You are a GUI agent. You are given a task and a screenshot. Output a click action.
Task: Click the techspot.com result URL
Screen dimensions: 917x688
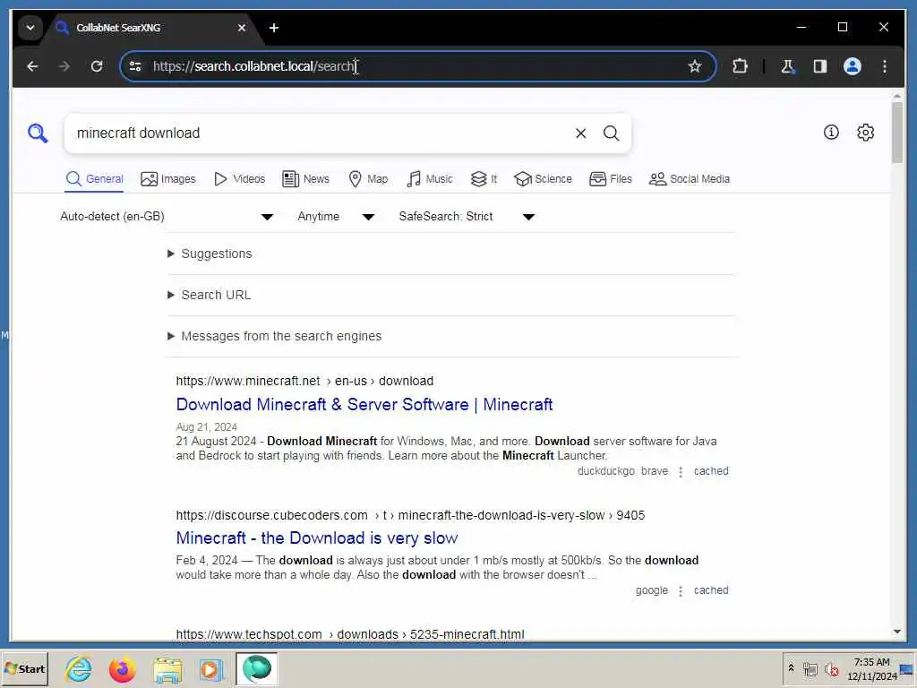350,635
